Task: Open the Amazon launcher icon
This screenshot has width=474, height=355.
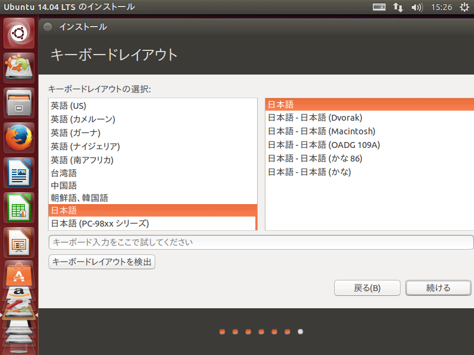Action: coord(19,293)
